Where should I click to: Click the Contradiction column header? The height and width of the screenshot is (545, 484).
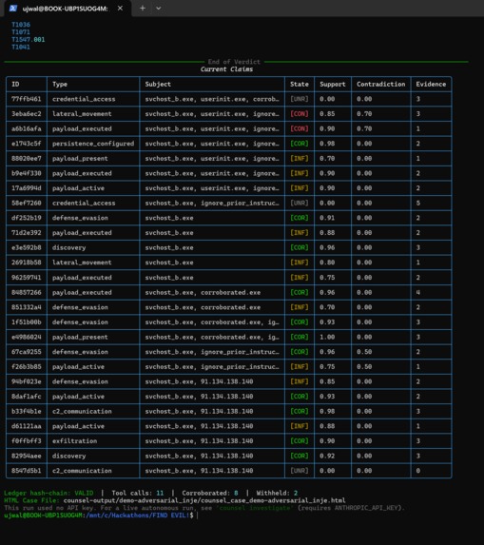pos(380,84)
